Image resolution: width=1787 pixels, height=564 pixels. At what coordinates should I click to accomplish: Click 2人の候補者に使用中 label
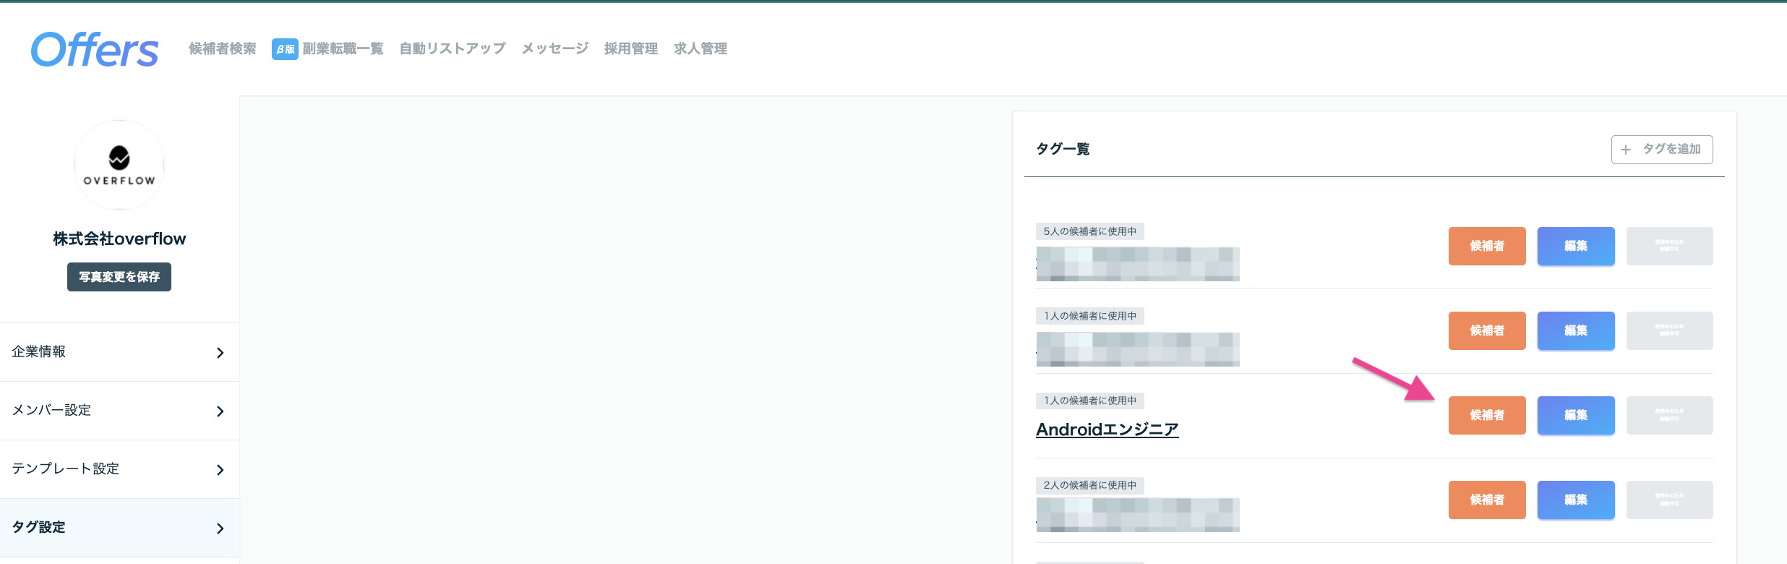coord(1090,485)
